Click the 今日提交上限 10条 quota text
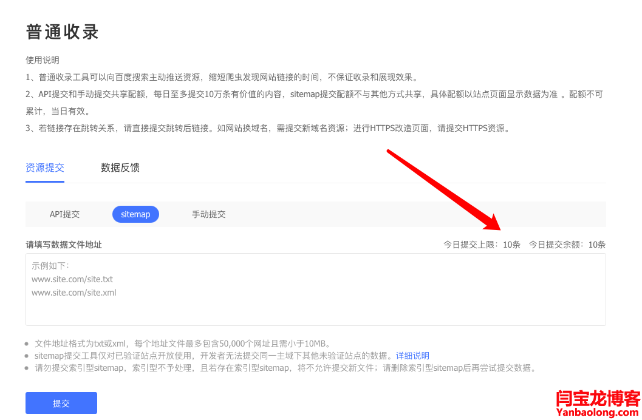642x420 pixels. [x=482, y=245]
